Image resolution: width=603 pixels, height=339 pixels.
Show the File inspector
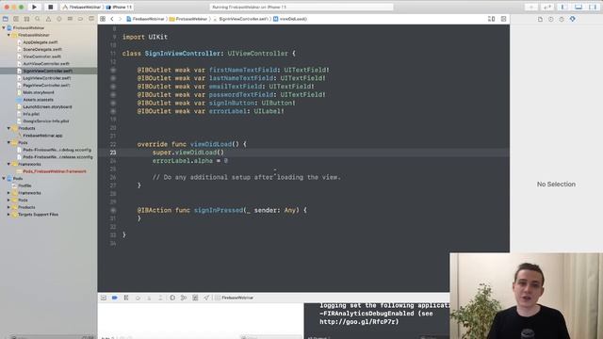click(x=540, y=19)
